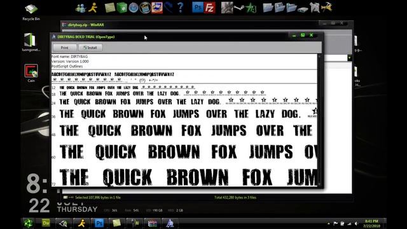Viewport: 407px width, 229px height.
Task: Click the Font name: DIRTYBAG text
Action: pos(69,57)
